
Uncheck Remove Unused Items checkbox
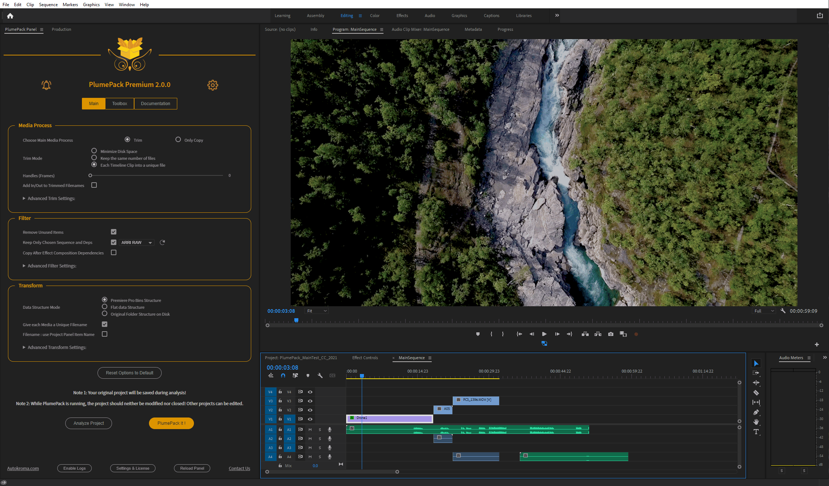[x=113, y=232]
